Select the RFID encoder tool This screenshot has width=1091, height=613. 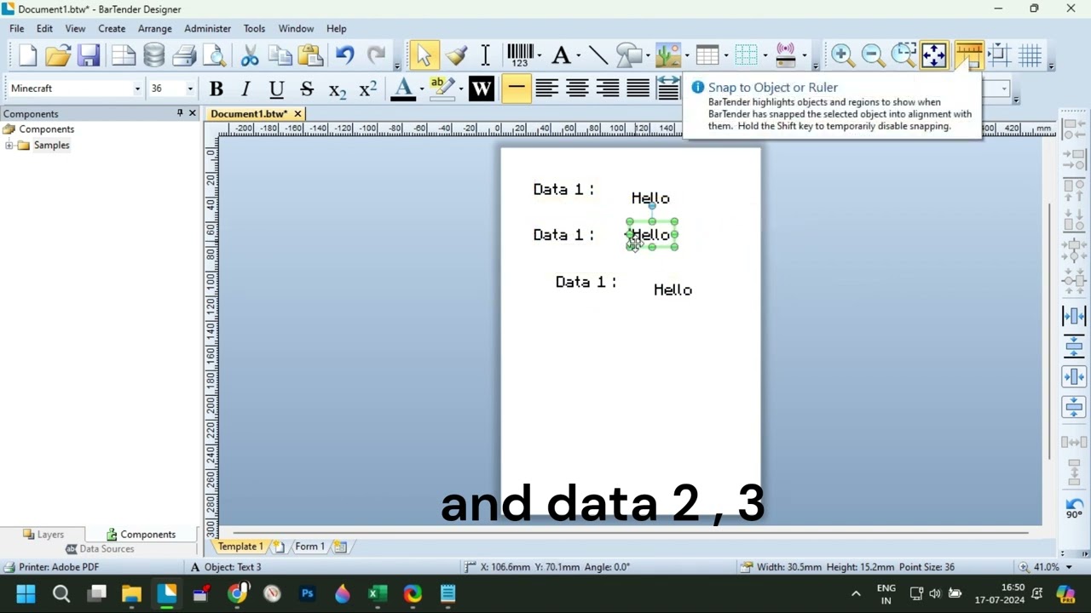(x=785, y=55)
